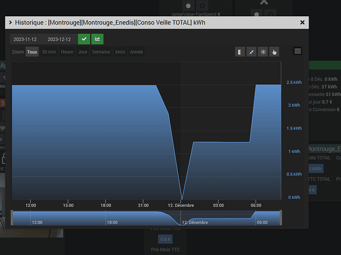341x255 pixels.
Task: Set zoom range to Heure
Action: (67, 52)
